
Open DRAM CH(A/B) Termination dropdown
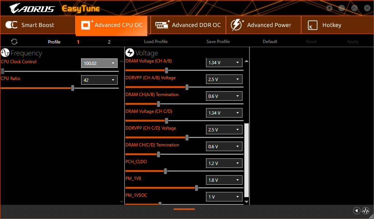[x=224, y=96]
